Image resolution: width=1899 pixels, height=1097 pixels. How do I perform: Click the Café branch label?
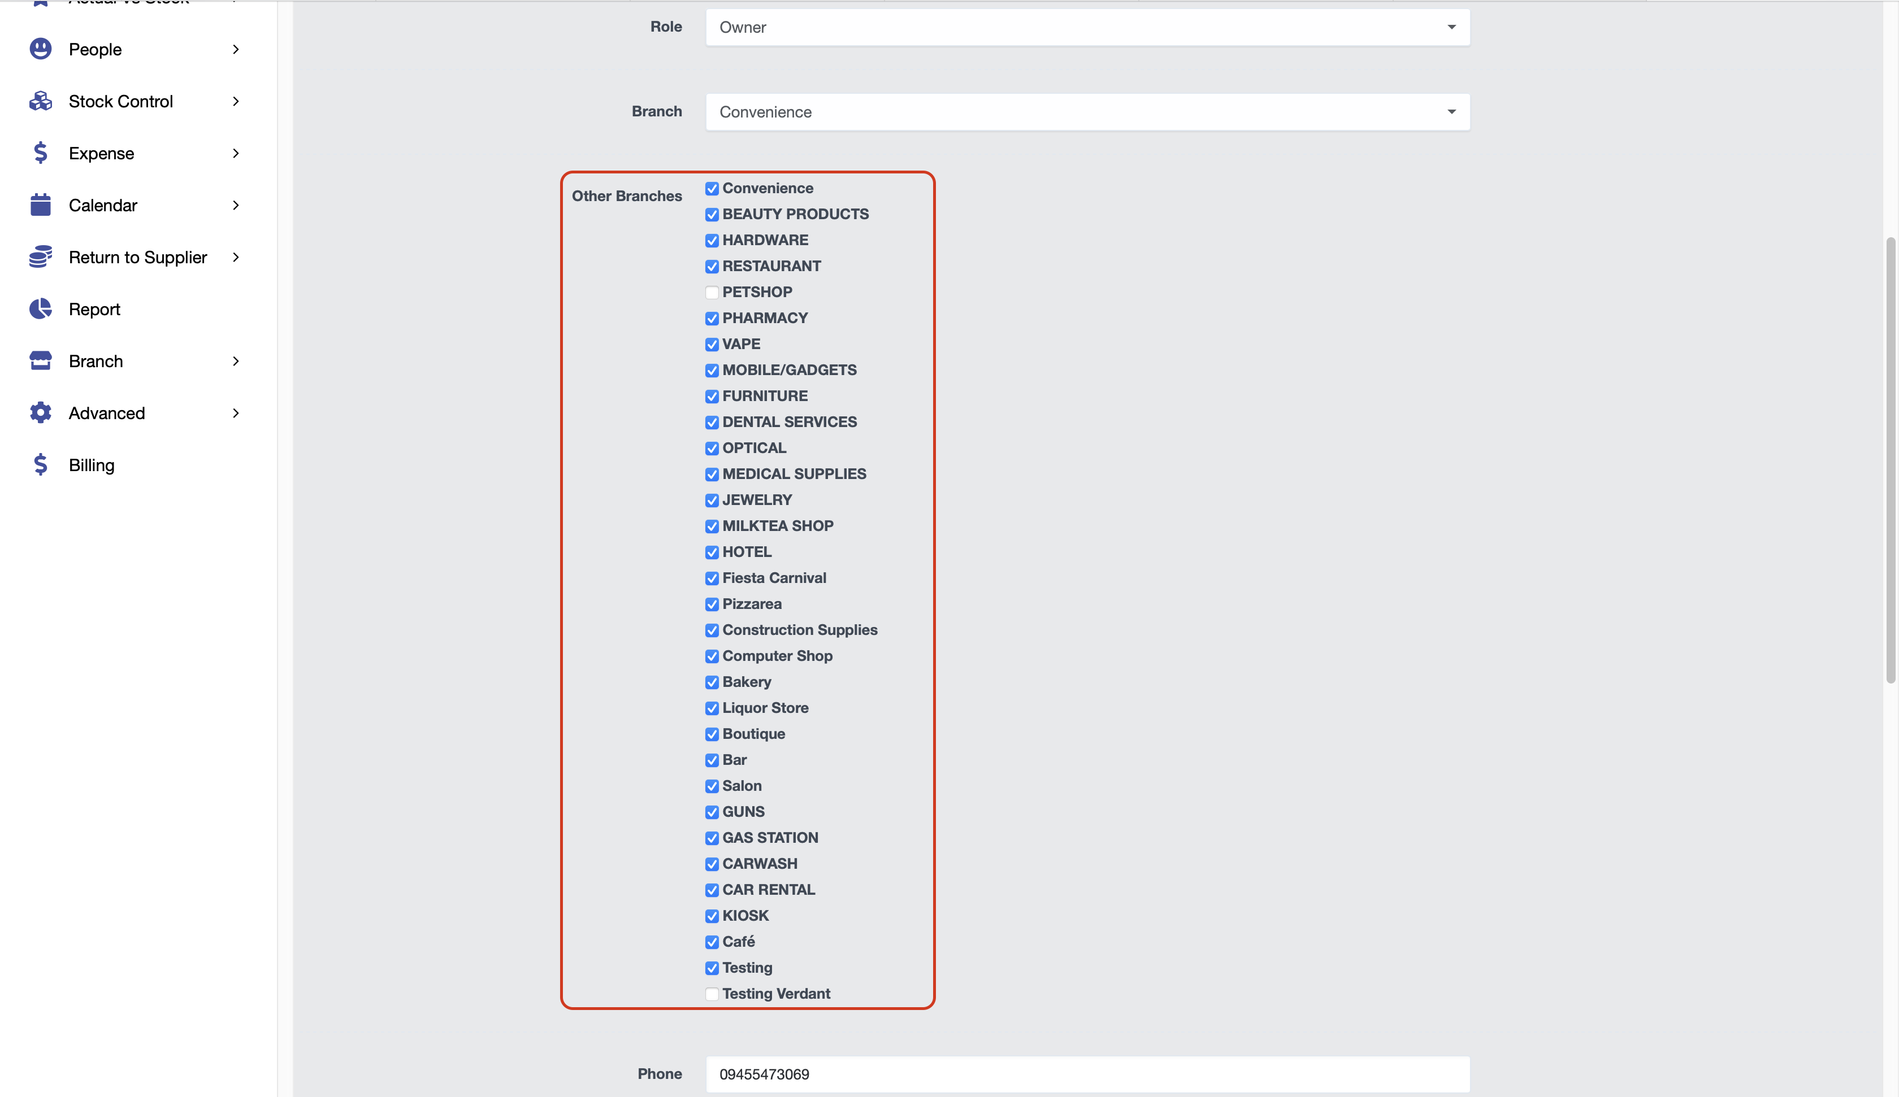click(739, 942)
